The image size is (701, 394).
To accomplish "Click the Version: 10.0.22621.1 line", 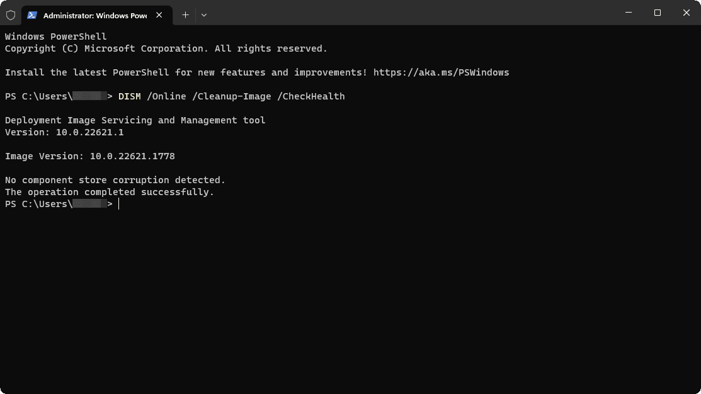I will tap(64, 132).
